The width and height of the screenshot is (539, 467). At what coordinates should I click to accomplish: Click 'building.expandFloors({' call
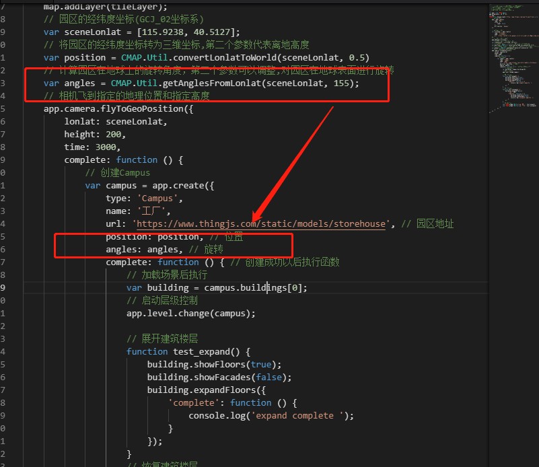[x=207, y=390]
